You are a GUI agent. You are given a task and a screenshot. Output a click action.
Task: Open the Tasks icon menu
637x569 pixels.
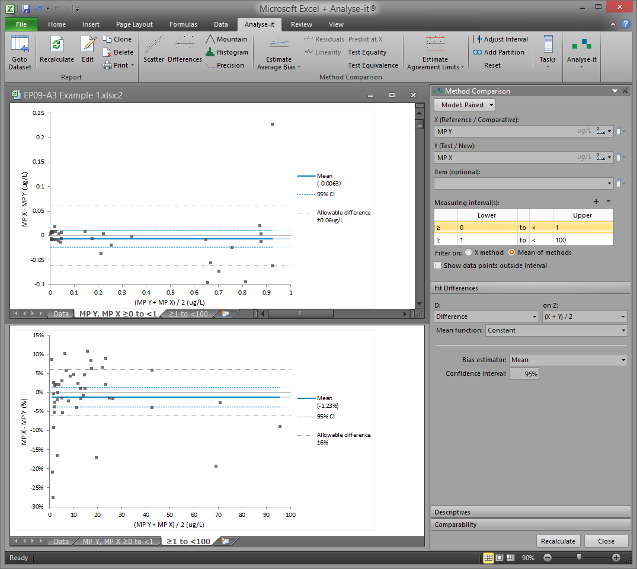[x=548, y=44]
